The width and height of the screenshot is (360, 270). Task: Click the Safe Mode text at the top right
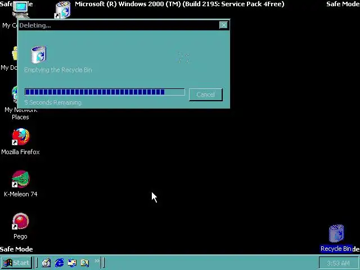click(343, 4)
